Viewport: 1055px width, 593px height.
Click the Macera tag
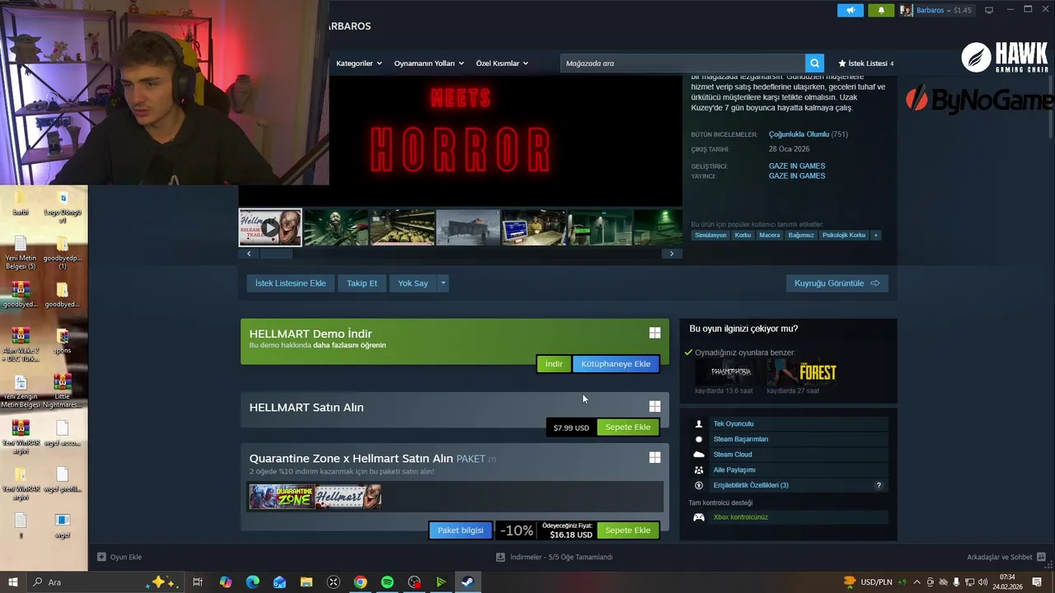769,235
